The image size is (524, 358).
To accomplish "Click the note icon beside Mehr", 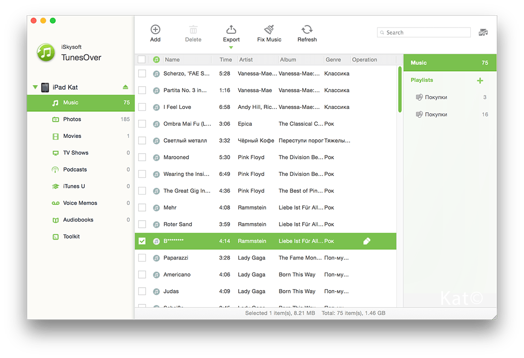I will click(156, 208).
